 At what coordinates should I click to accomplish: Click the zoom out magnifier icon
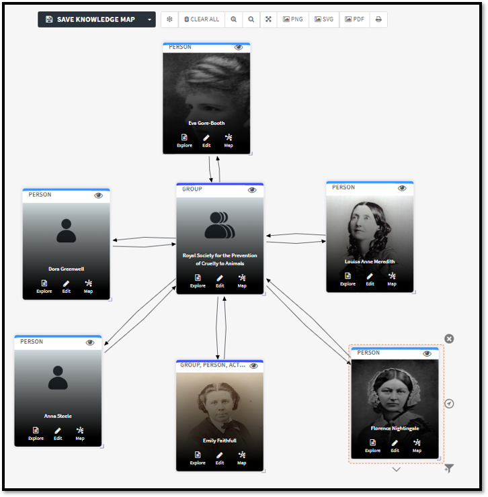251,19
